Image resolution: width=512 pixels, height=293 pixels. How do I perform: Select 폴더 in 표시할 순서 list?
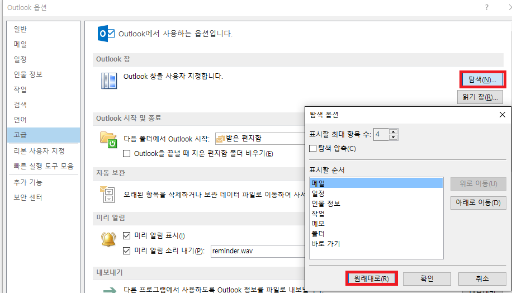click(376, 234)
